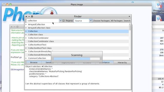Collapse the background Welcome window
Image resolution: width=164 pixels, height=92 pixels.
tap(14, 27)
